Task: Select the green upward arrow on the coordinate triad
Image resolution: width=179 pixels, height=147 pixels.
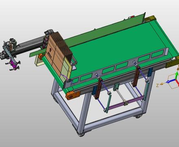Action: [x=177, y=76]
